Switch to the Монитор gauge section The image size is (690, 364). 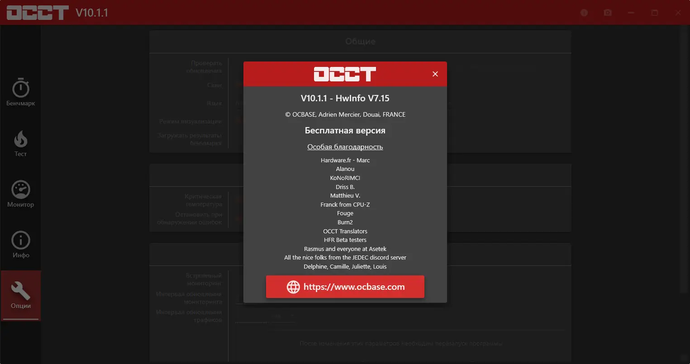point(20,194)
